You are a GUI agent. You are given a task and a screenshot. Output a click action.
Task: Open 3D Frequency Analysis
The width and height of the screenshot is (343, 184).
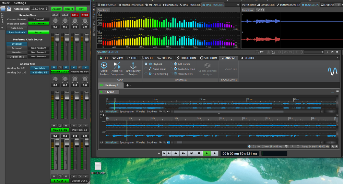(133, 66)
